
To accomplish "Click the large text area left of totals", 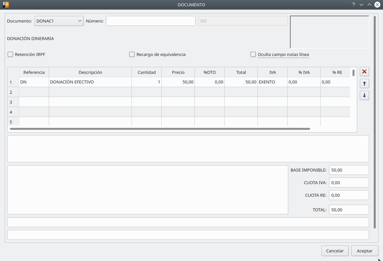I will click(148, 190).
